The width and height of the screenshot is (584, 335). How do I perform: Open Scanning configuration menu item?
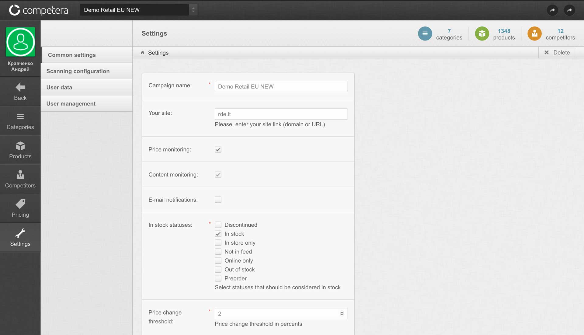pyautogui.click(x=78, y=71)
